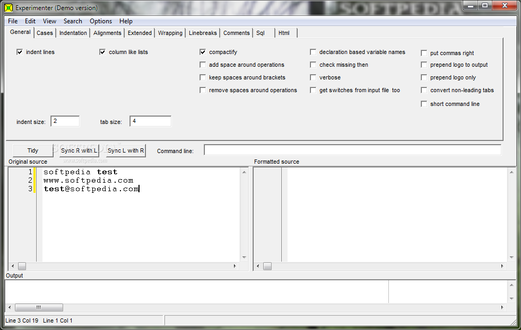This screenshot has height=330, width=521.
Task: Switch to the Cases tab
Action: pos(45,33)
